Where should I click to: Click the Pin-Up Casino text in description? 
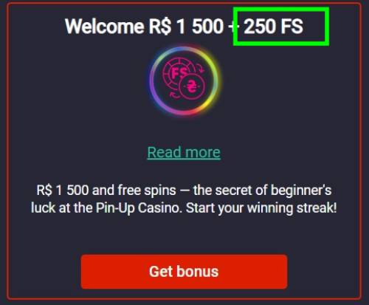click(138, 208)
